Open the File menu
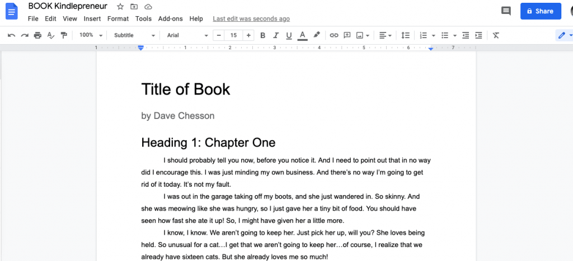573x261 pixels. tap(33, 18)
